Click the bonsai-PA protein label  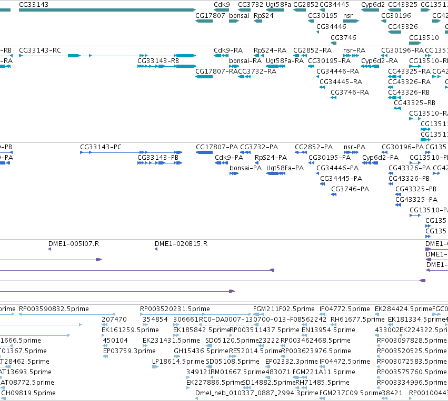[245, 168]
